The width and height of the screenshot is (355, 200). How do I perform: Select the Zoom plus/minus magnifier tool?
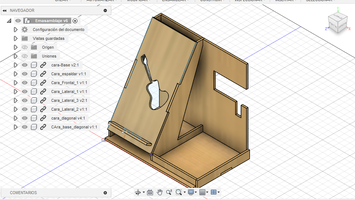click(169, 192)
